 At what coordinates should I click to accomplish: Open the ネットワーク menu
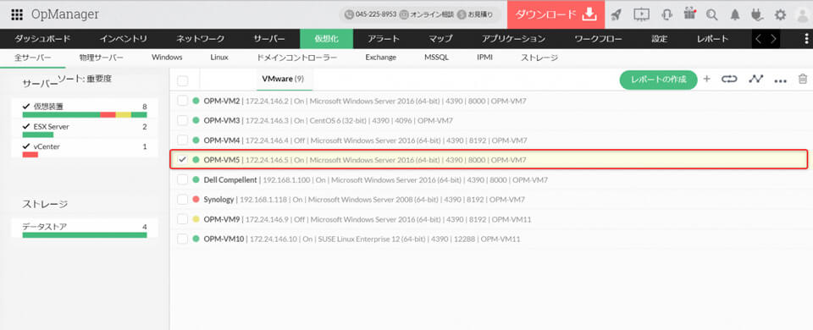click(200, 39)
